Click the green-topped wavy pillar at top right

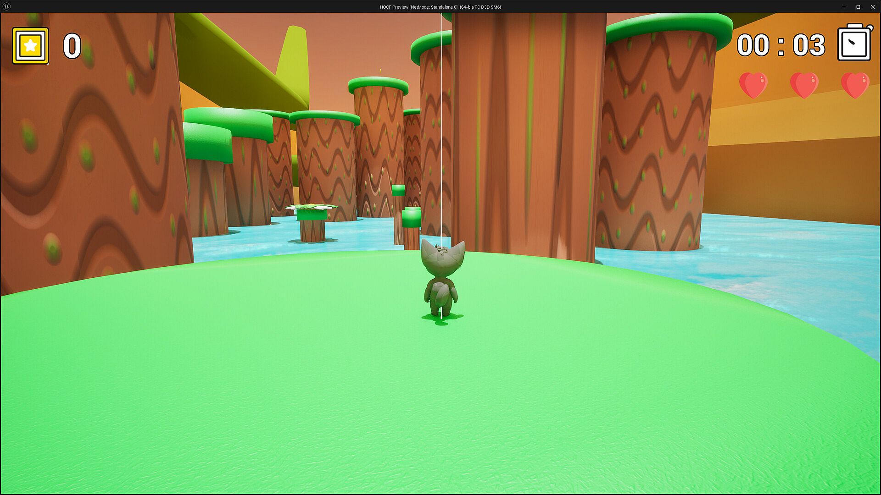click(x=656, y=137)
